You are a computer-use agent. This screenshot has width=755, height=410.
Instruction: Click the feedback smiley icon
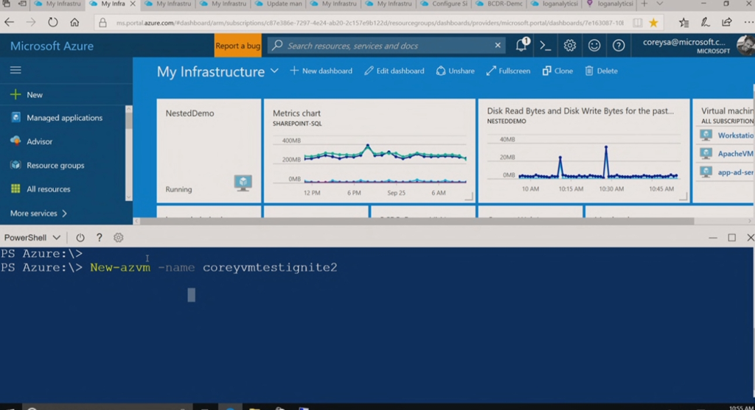(594, 46)
